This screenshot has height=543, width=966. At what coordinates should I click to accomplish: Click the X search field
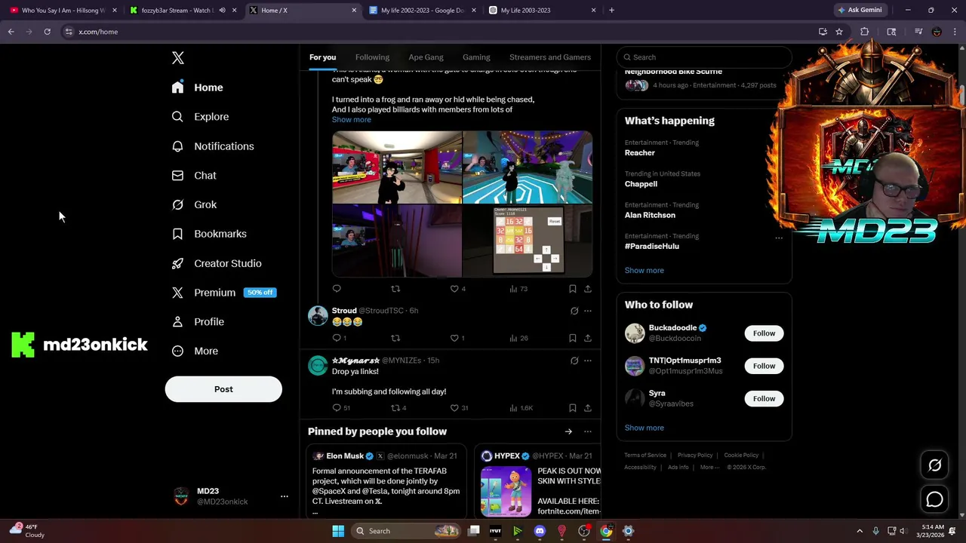[704, 57]
